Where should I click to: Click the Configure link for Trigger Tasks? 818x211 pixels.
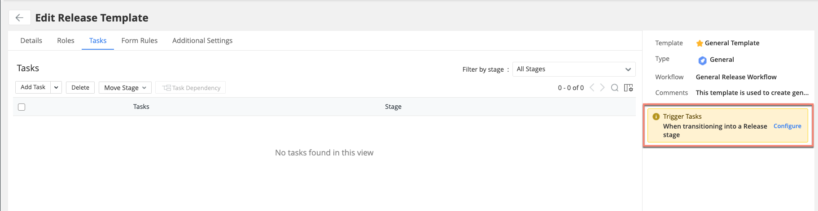(x=787, y=126)
